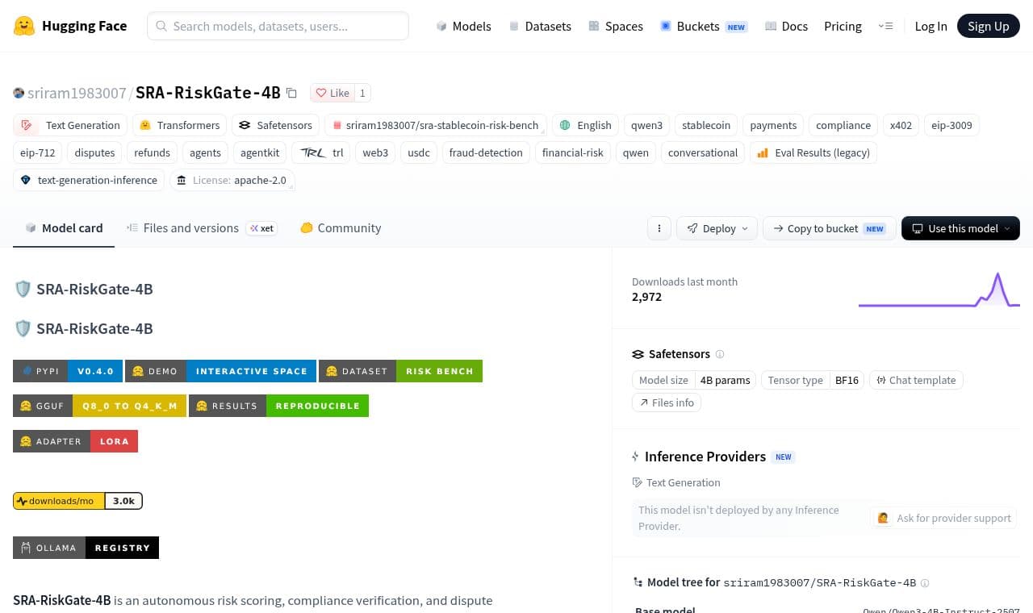Open the License apache-2.0 tag
The height and width of the screenshot is (613, 1033).
232,180
